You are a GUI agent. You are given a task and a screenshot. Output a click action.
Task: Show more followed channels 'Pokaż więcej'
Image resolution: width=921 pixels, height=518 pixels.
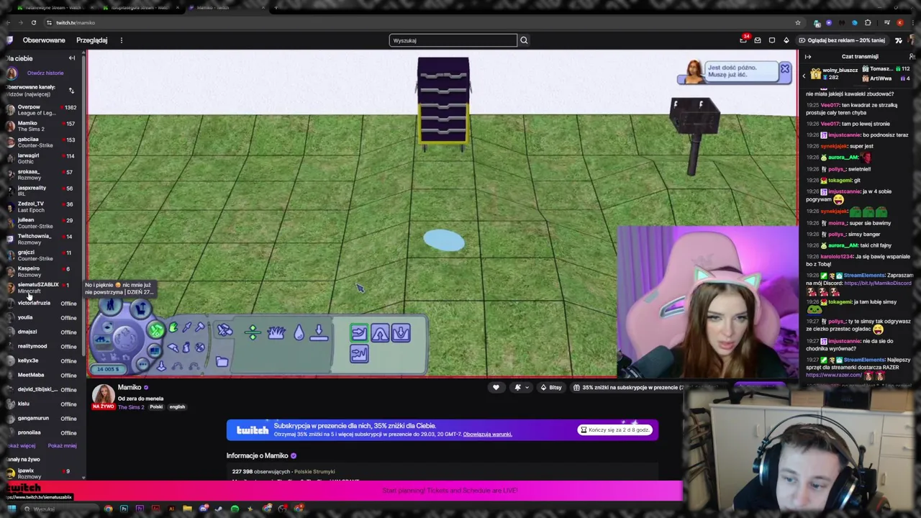point(22,446)
